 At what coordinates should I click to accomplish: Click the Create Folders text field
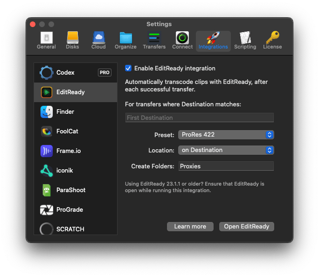click(226, 166)
